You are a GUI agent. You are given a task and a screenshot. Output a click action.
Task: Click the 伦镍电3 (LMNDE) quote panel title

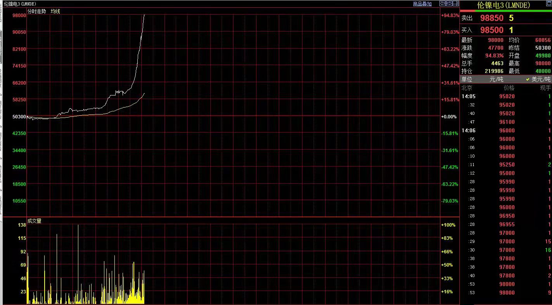(x=503, y=5)
